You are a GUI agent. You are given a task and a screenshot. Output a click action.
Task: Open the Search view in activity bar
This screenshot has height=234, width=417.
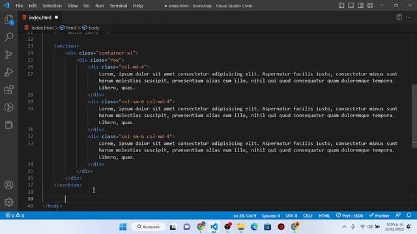pyautogui.click(x=8, y=37)
